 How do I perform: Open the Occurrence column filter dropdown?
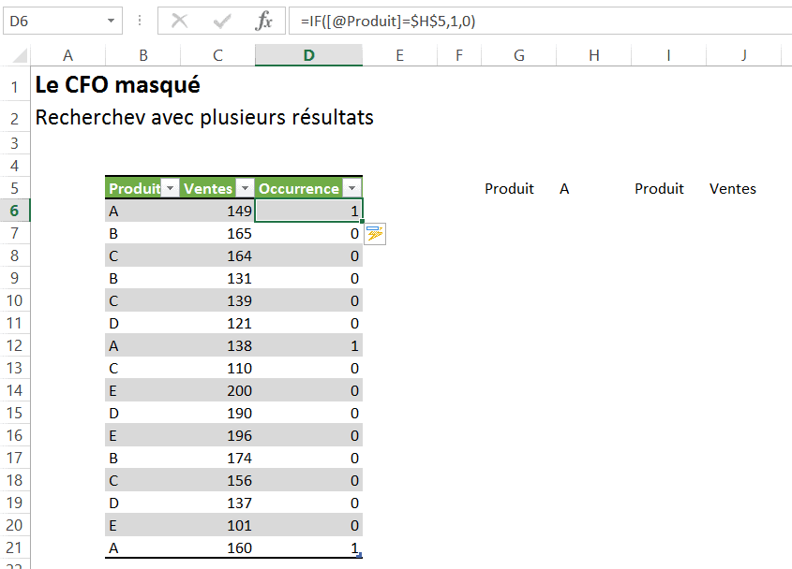click(x=351, y=188)
